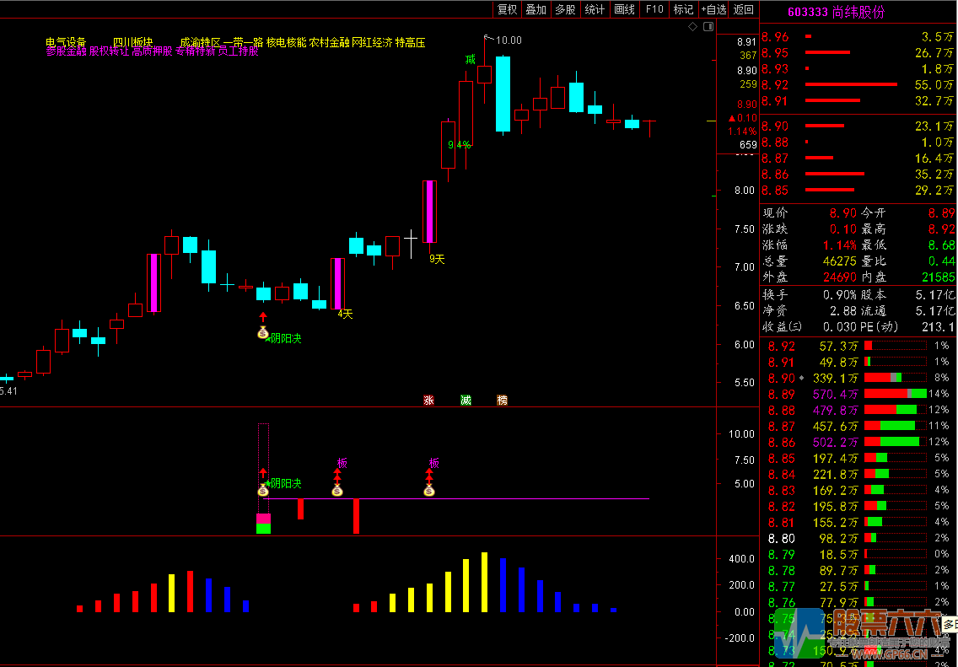Open the 叠加 overlay menu
This screenshot has width=958, height=667.
[536, 9]
